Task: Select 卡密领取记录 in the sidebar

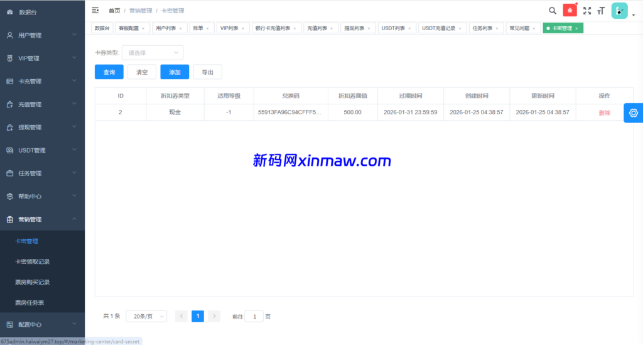Action: [x=33, y=261]
